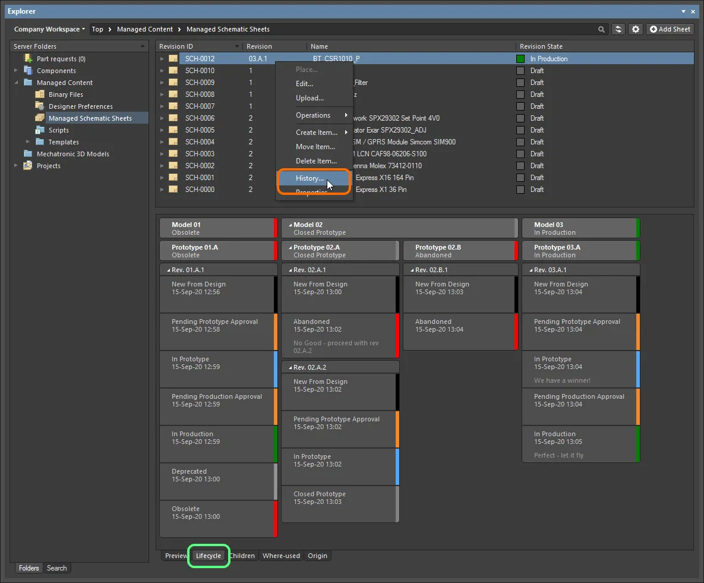Click the Add Sheet button
704x583 pixels.
pyautogui.click(x=670, y=29)
